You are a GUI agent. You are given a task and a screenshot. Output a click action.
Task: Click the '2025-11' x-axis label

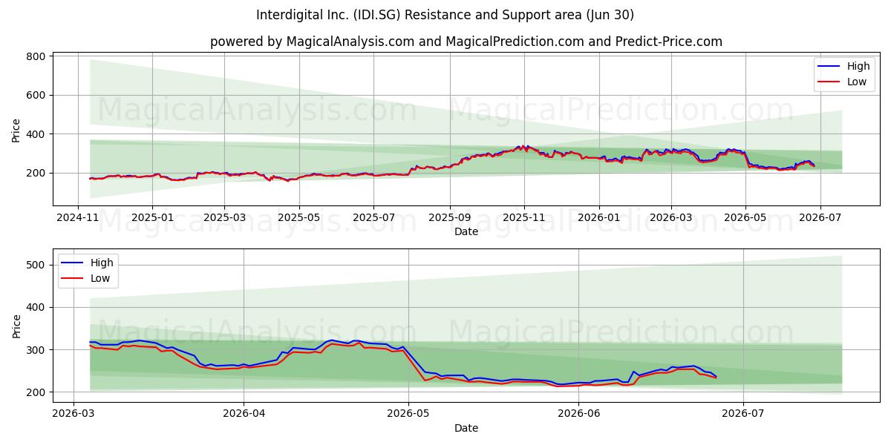pyautogui.click(x=523, y=218)
